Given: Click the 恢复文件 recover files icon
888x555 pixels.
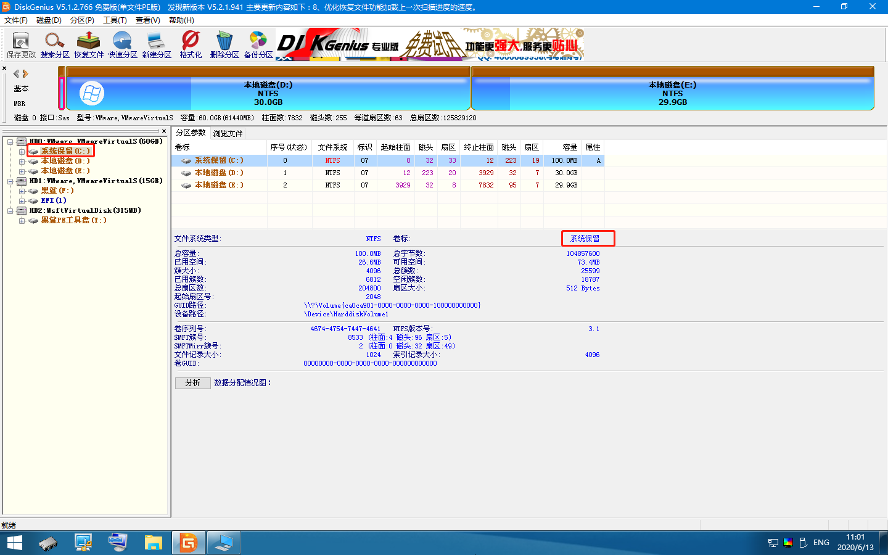Looking at the screenshot, I should tap(89, 44).
